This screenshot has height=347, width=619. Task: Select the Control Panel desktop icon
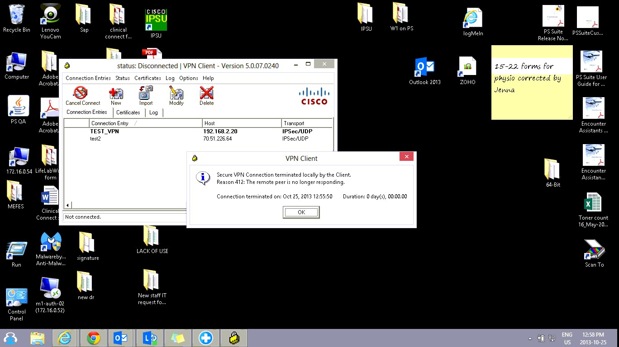coord(17,305)
